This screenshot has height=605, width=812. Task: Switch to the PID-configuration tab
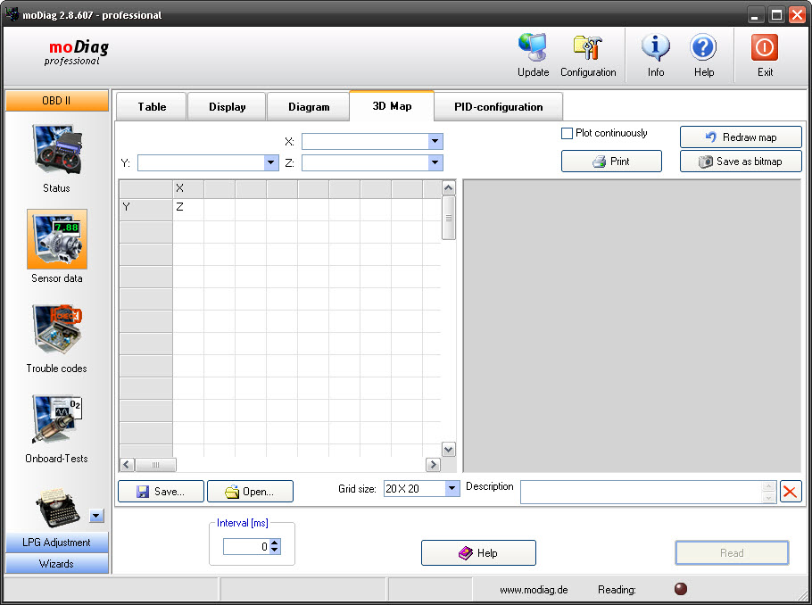[x=498, y=107]
